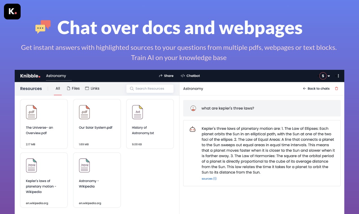Open the three-dot options menu top right
Viewport: 359px width, 214px height.
[338, 76]
